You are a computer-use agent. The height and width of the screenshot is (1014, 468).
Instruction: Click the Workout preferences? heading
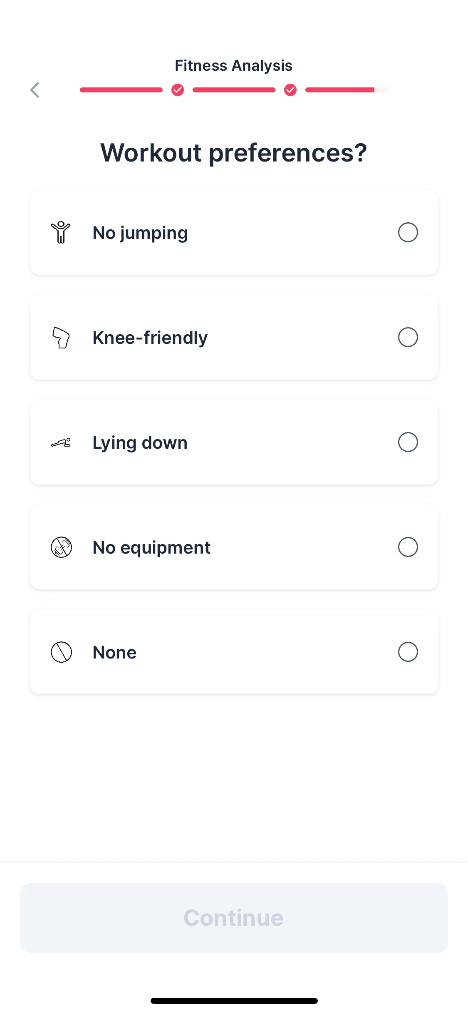(x=234, y=153)
